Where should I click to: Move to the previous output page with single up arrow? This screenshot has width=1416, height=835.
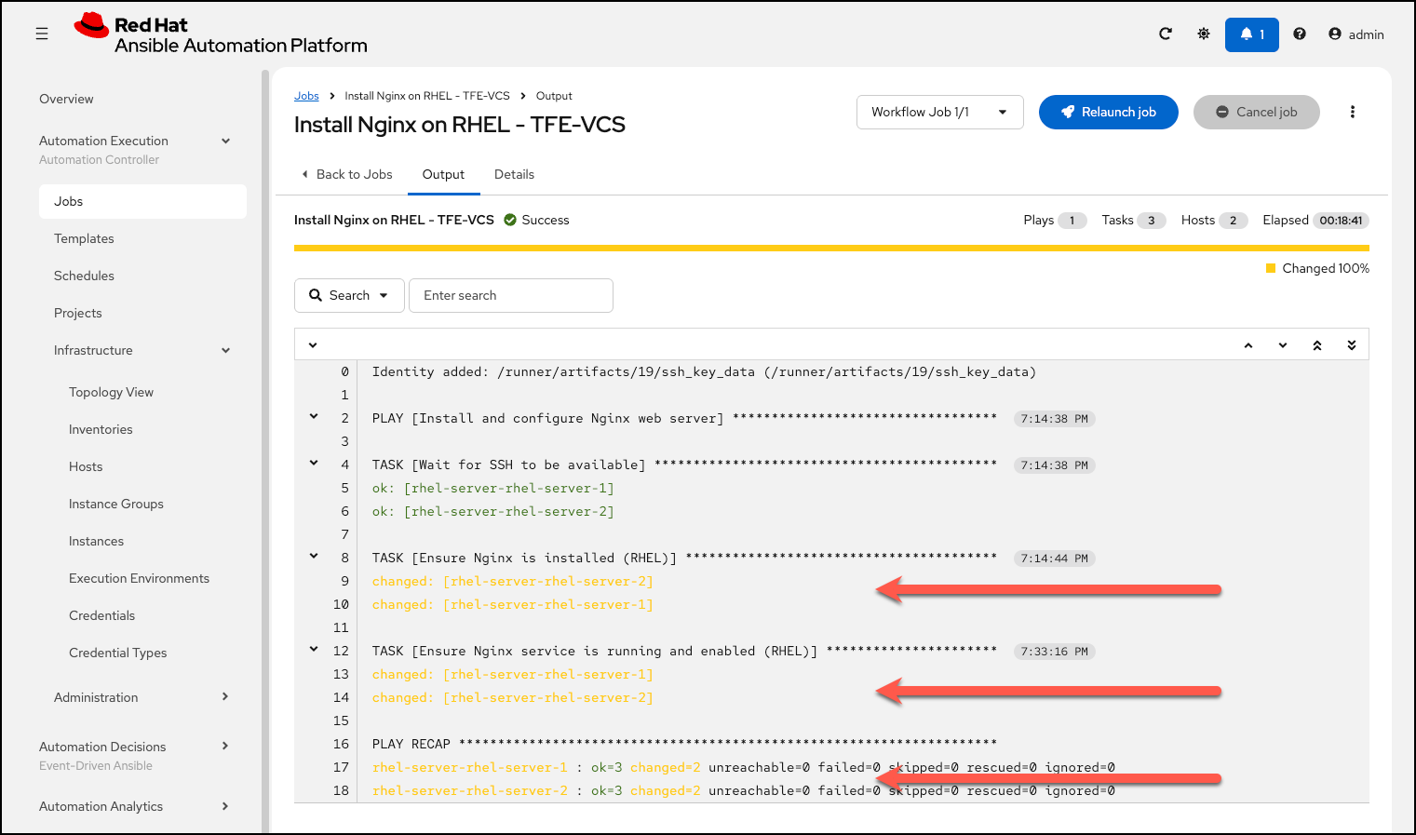click(1248, 345)
